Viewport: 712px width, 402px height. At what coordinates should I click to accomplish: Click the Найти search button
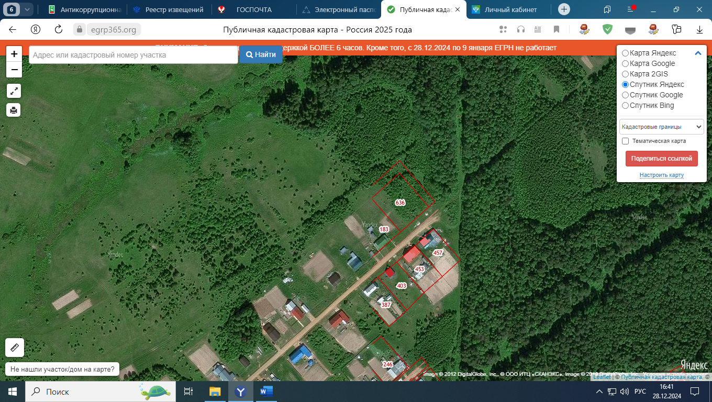[x=261, y=54]
